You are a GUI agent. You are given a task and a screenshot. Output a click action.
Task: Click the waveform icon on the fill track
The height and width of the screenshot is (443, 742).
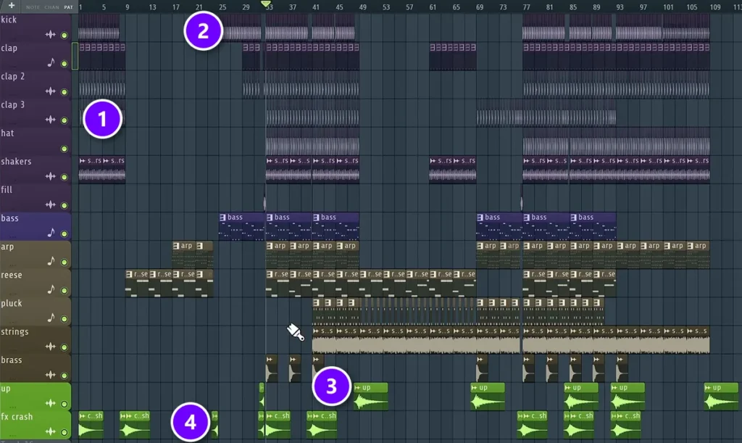50,205
